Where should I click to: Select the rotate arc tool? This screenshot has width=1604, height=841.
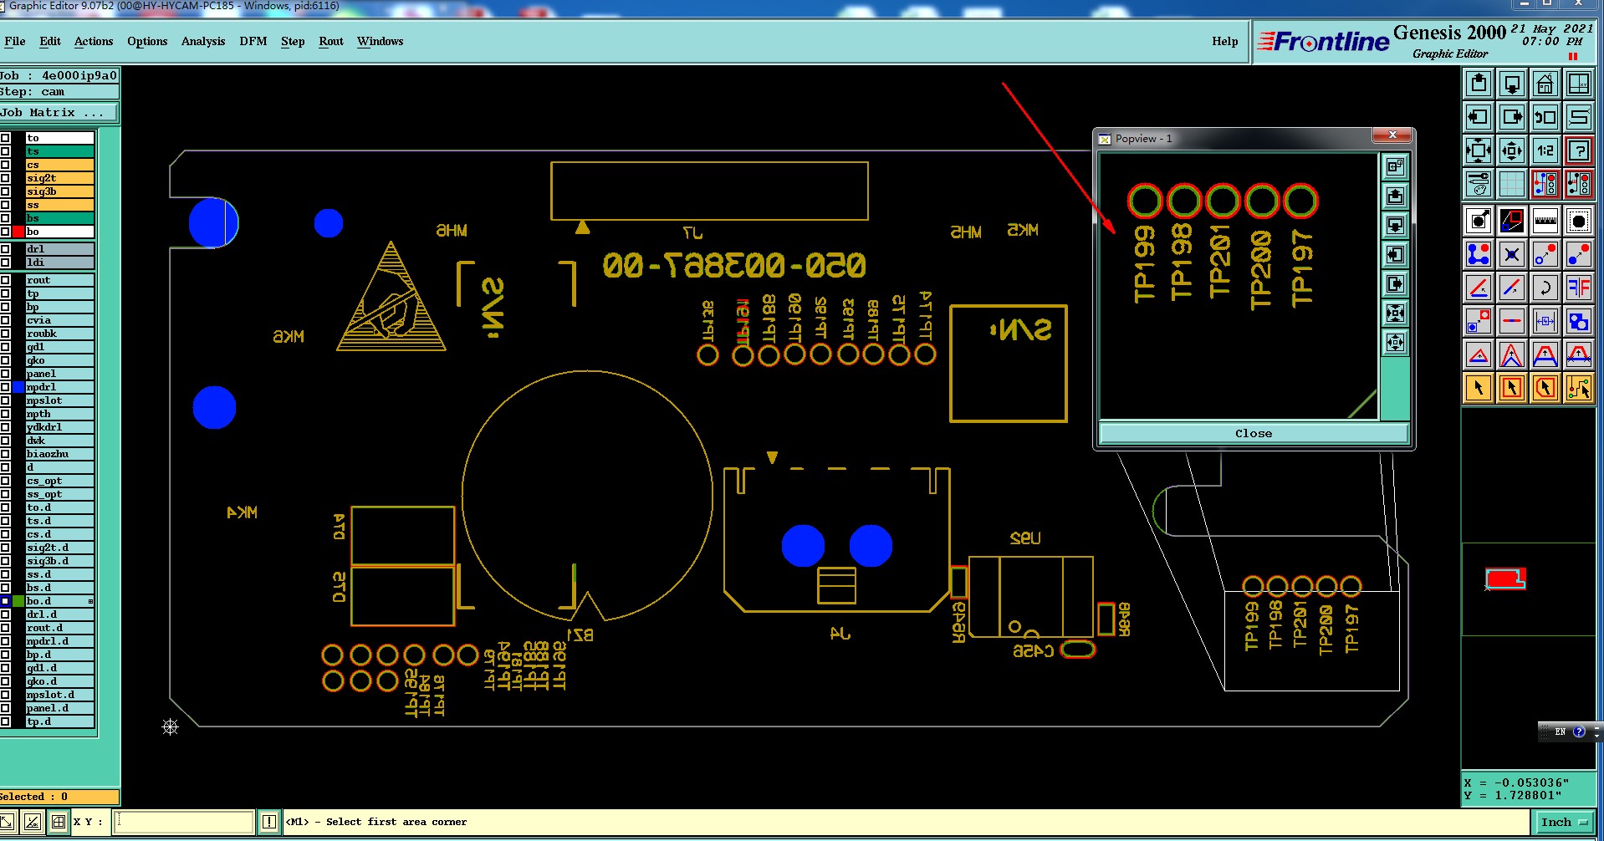pyautogui.click(x=1545, y=288)
